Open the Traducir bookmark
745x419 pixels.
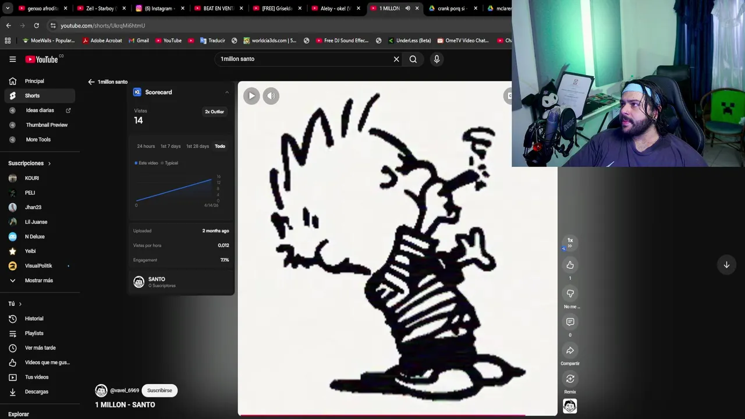tap(212, 41)
